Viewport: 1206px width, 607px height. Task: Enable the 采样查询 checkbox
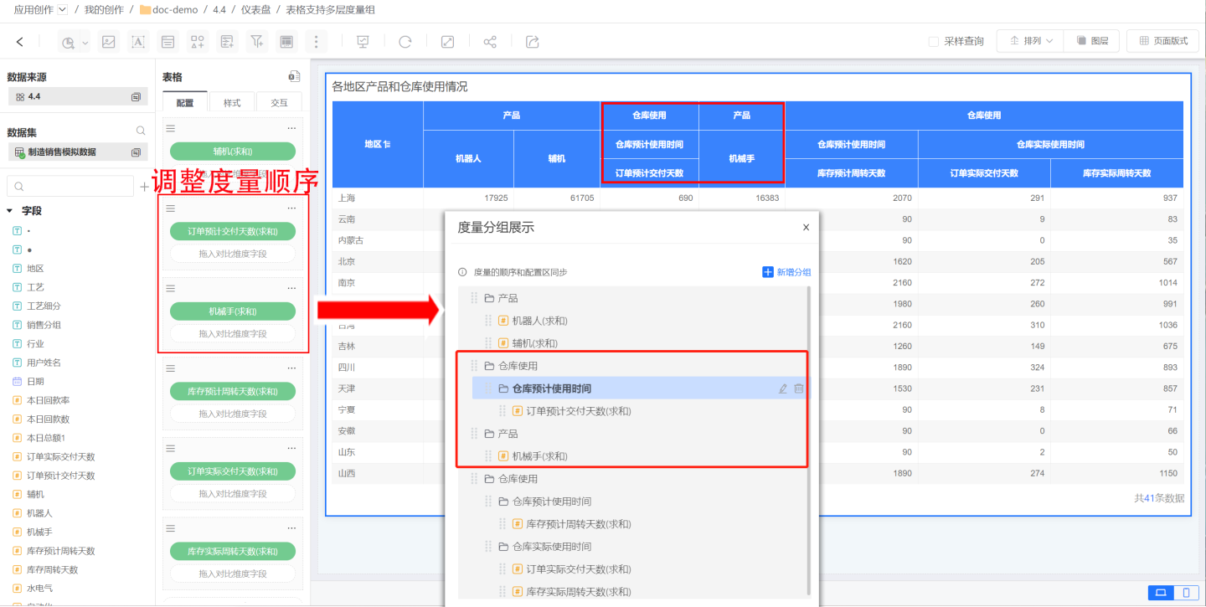click(934, 41)
